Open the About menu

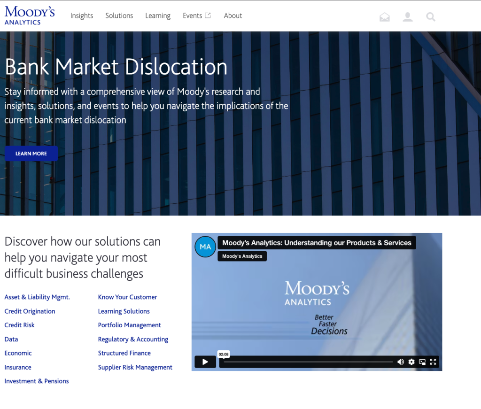coord(233,15)
